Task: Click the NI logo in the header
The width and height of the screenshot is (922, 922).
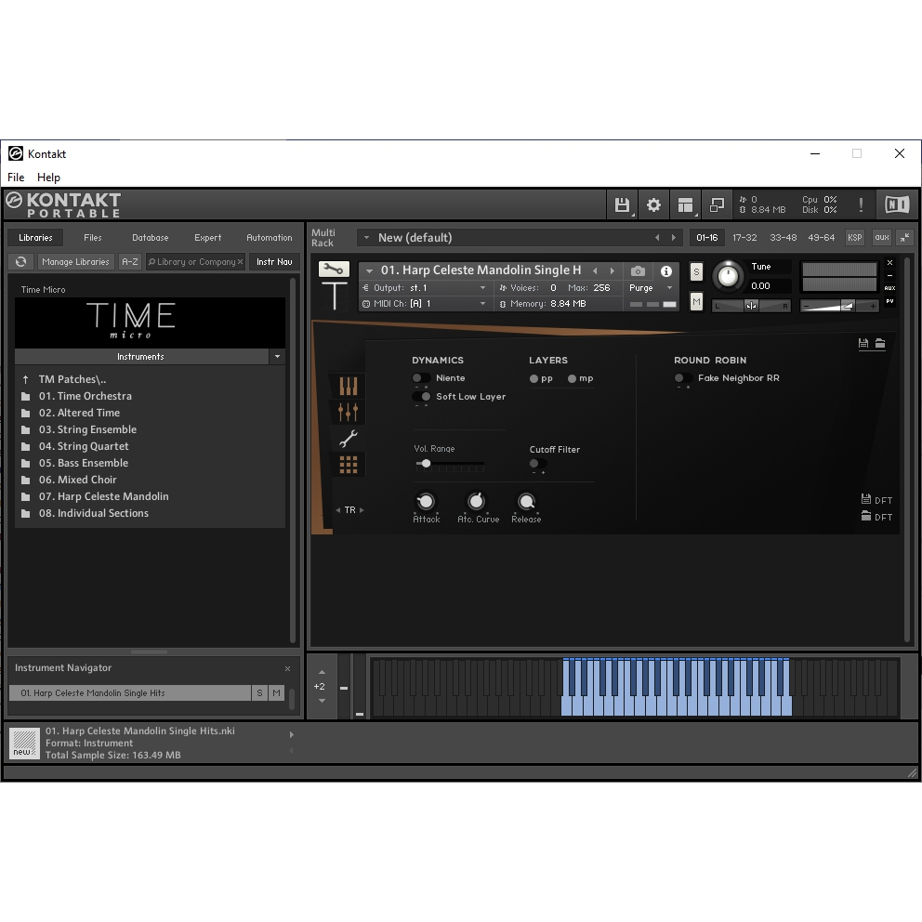Action: click(x=897, y=204)
